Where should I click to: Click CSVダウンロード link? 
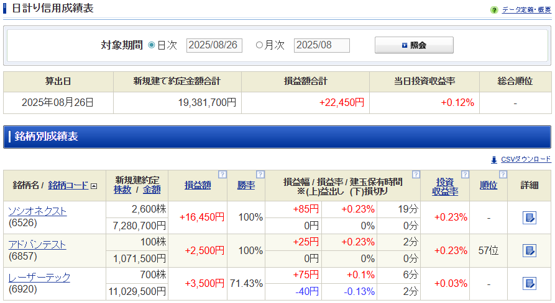525,159
